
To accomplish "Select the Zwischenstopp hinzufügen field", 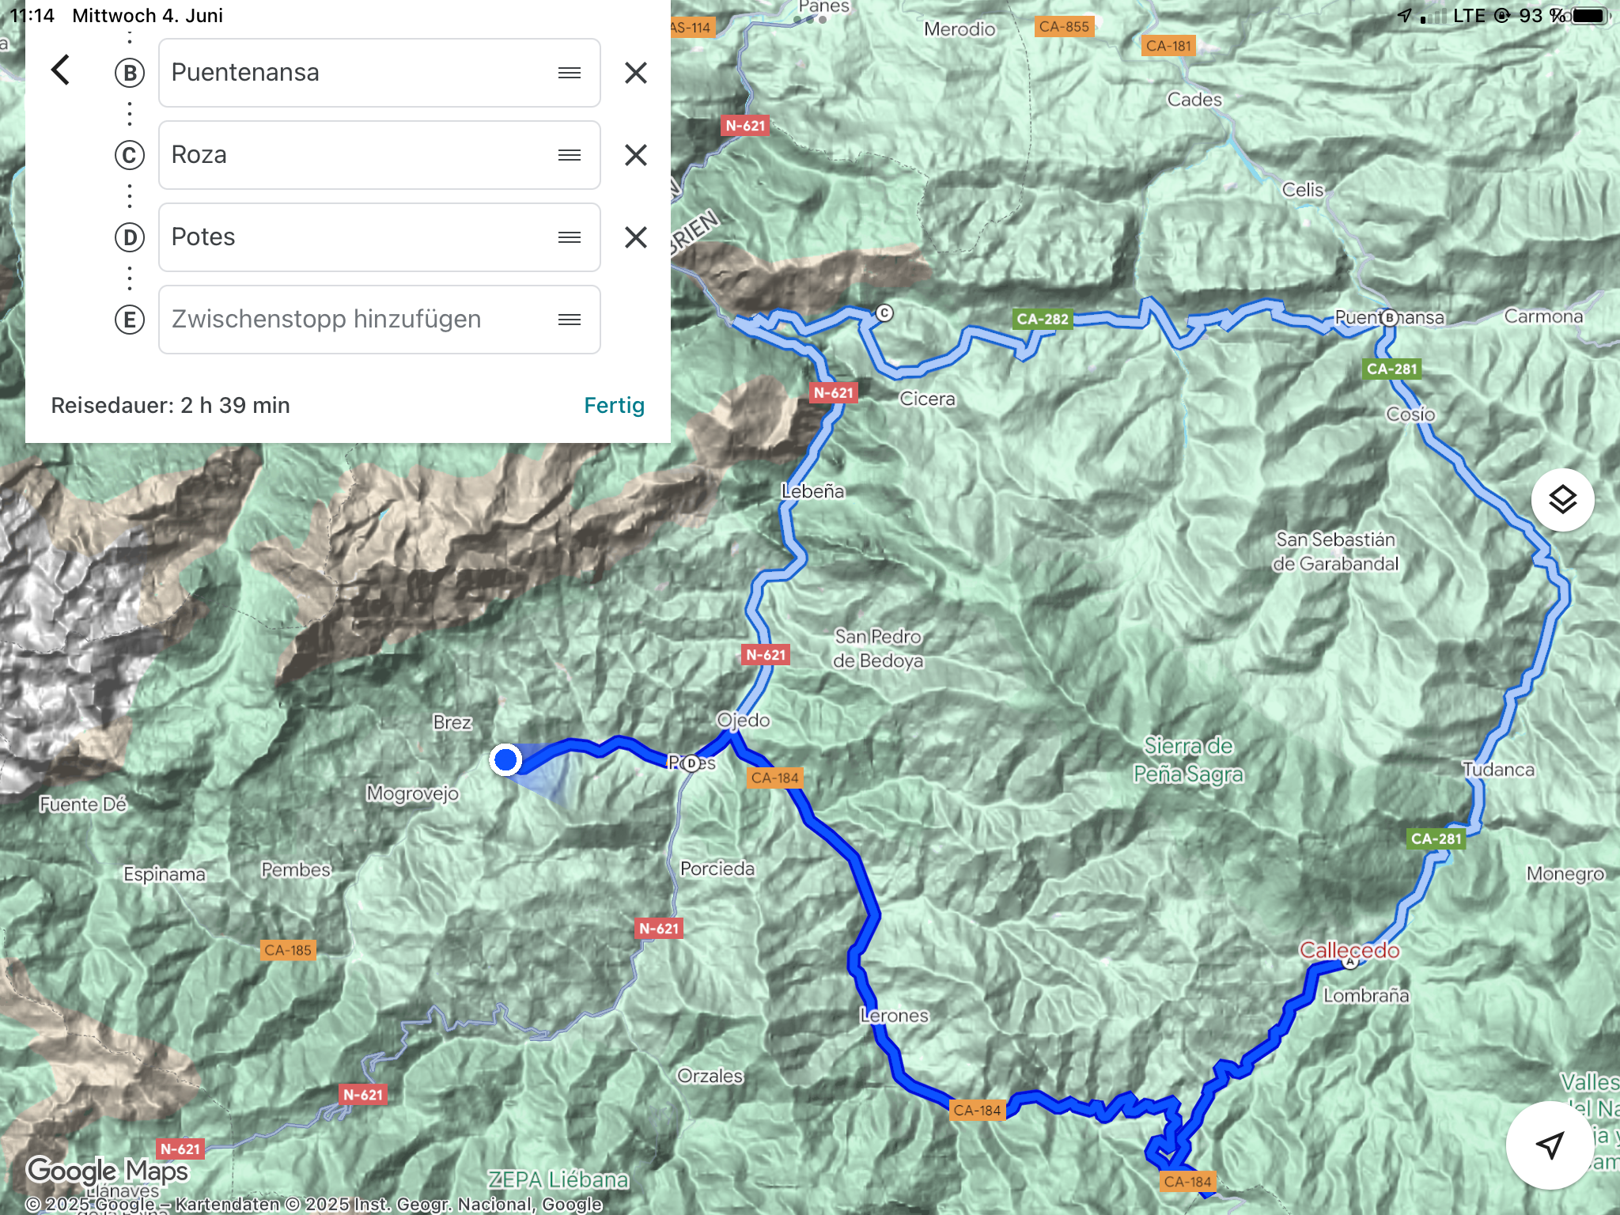I will point(380,320).
